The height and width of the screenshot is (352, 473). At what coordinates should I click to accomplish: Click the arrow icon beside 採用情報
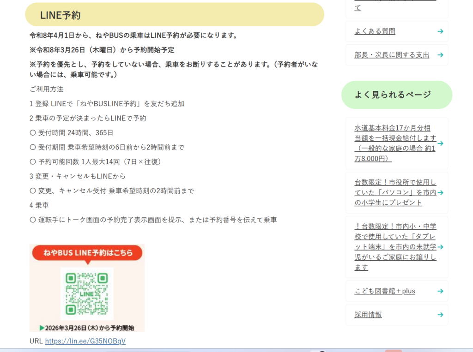[x=440, y=315]
